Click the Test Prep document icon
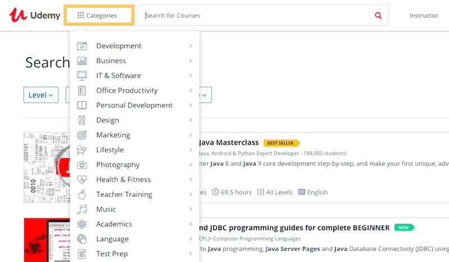Viewport: 449px width, 262px height. (x=82, y=254)
